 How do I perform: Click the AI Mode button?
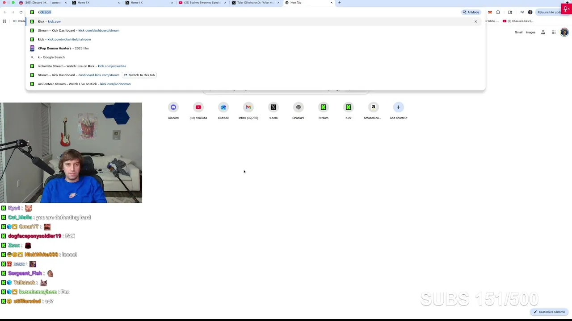[x=471, y=12]
